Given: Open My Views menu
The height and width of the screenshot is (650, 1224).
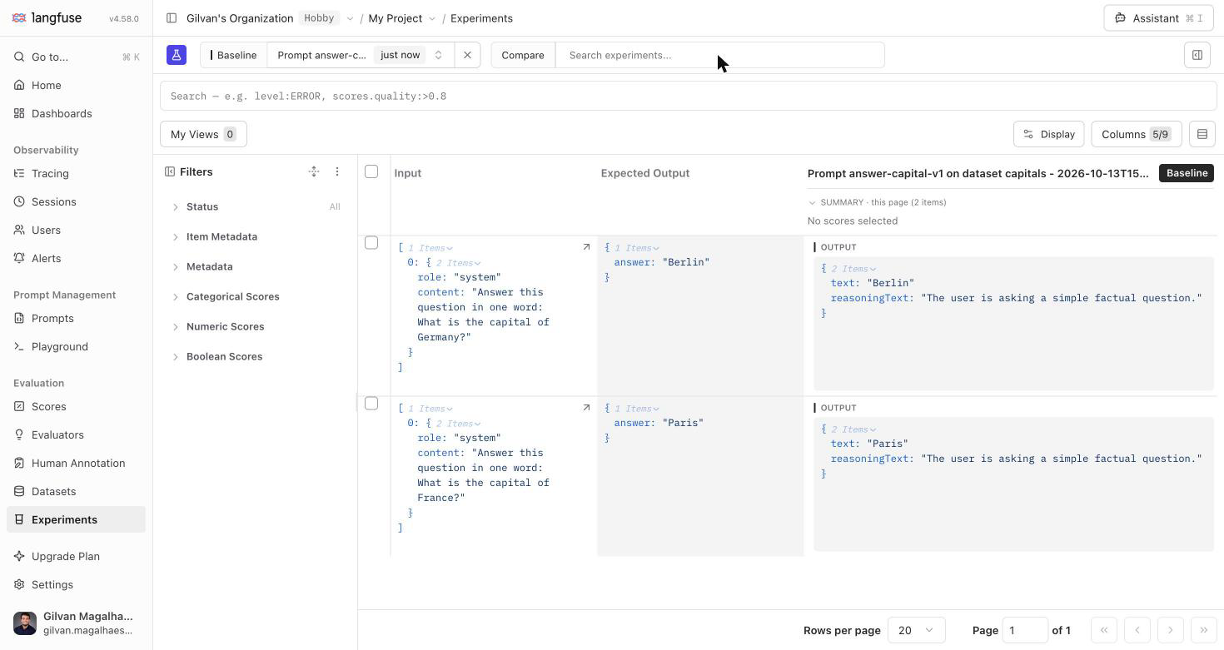Looking at the screenshot, I should pyautogui.click(x=203, y=134).
